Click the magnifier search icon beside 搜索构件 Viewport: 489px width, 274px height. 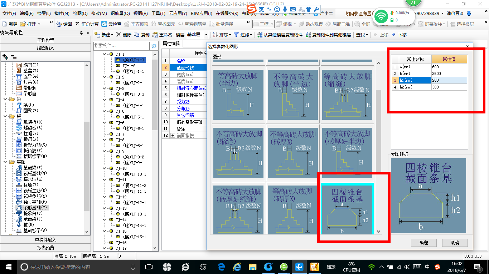[154, 46]
